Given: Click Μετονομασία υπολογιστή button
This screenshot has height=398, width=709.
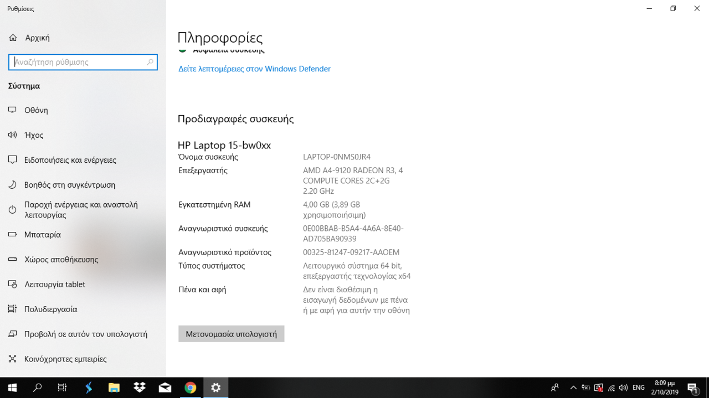Looking at the screenshot, I should 231,334.
